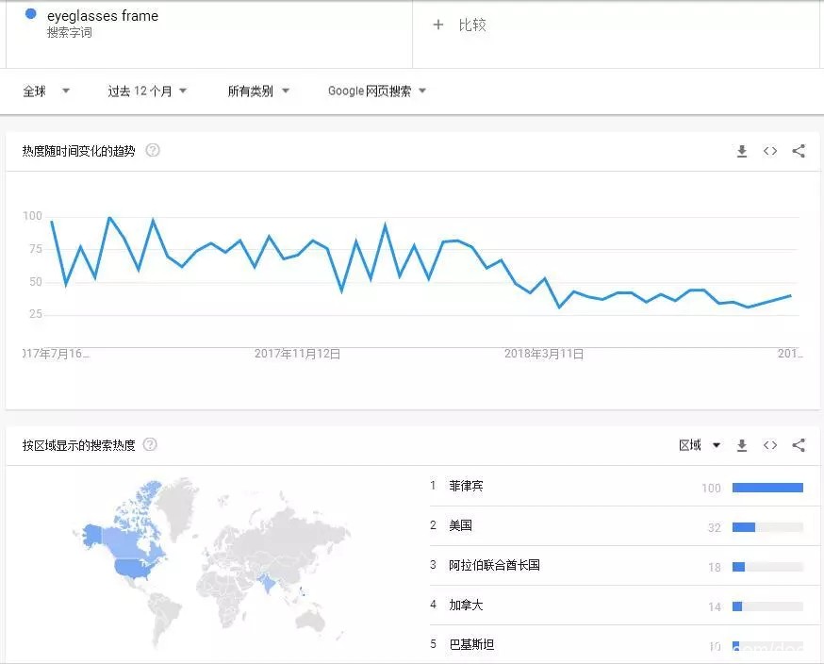The image size is (824, 664).
Task: Expand the 区域 view selector
Action: pos(697,443)
